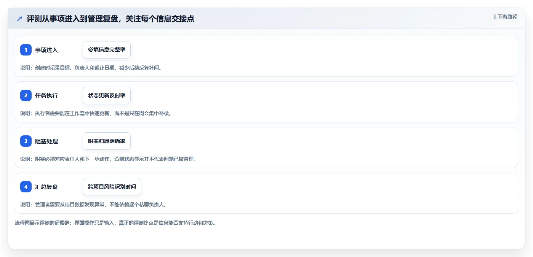Viewport: 533px width, 257px height.
Task: Click the 上下游路径 label in header
Action: tap(505, 17)
